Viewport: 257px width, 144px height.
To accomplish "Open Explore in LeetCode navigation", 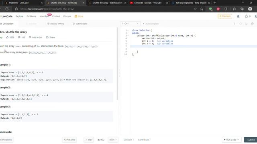I will 20,16.
